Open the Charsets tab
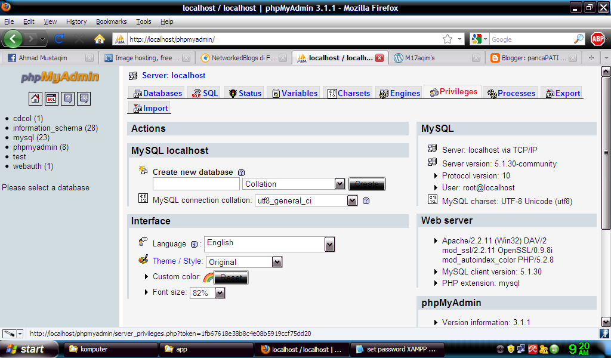 (348, 93)
